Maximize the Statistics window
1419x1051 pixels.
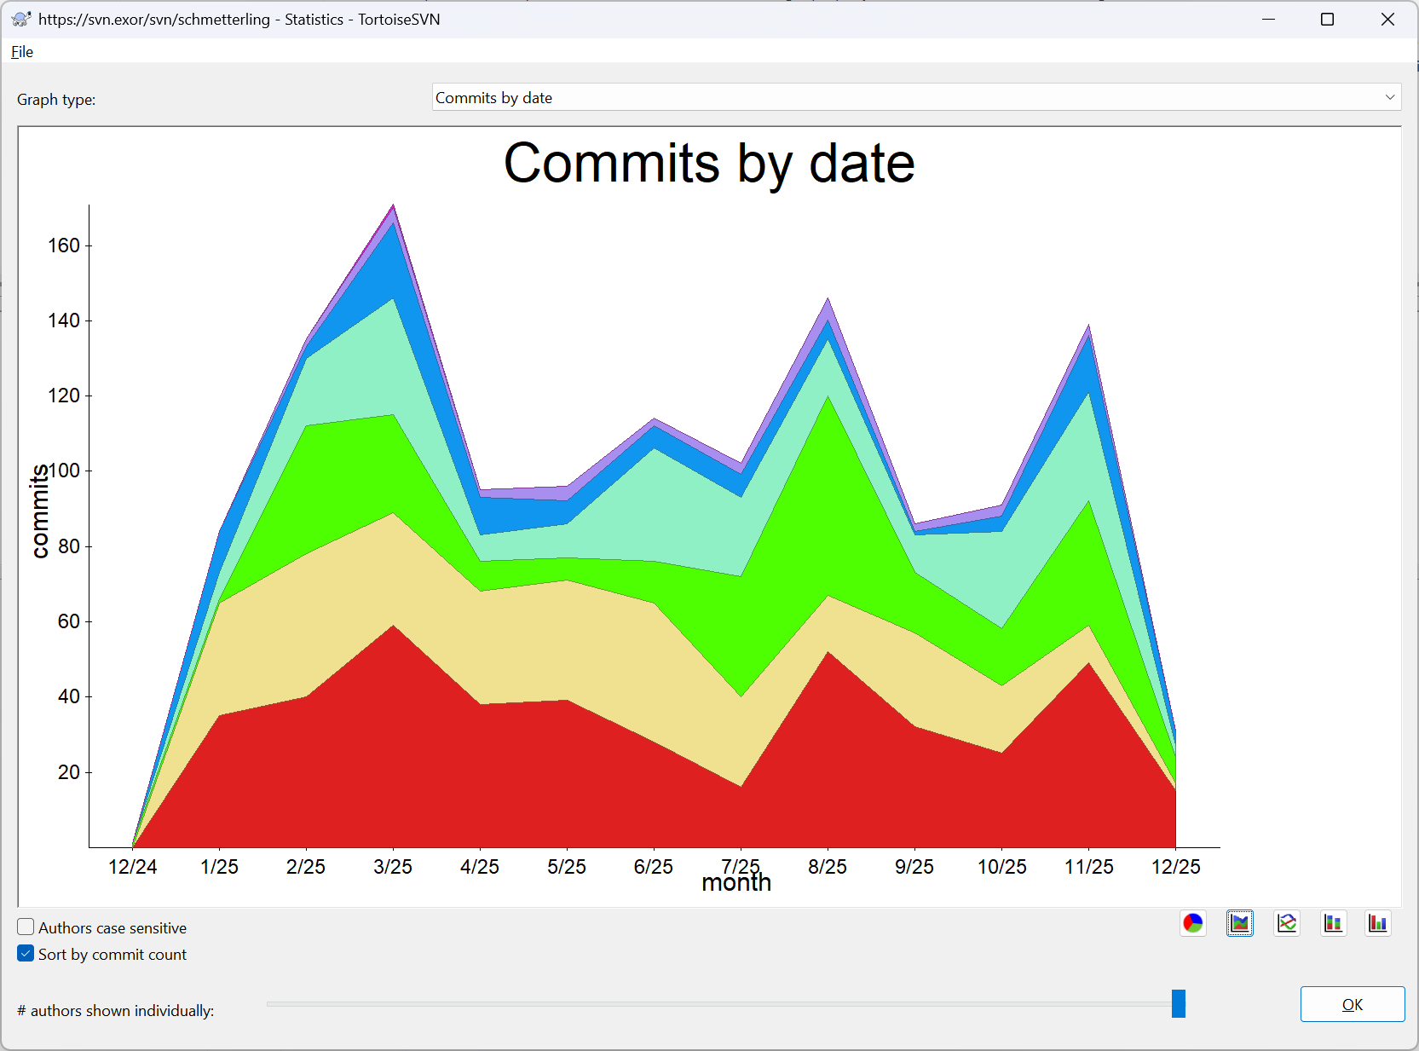[1327, 19]
